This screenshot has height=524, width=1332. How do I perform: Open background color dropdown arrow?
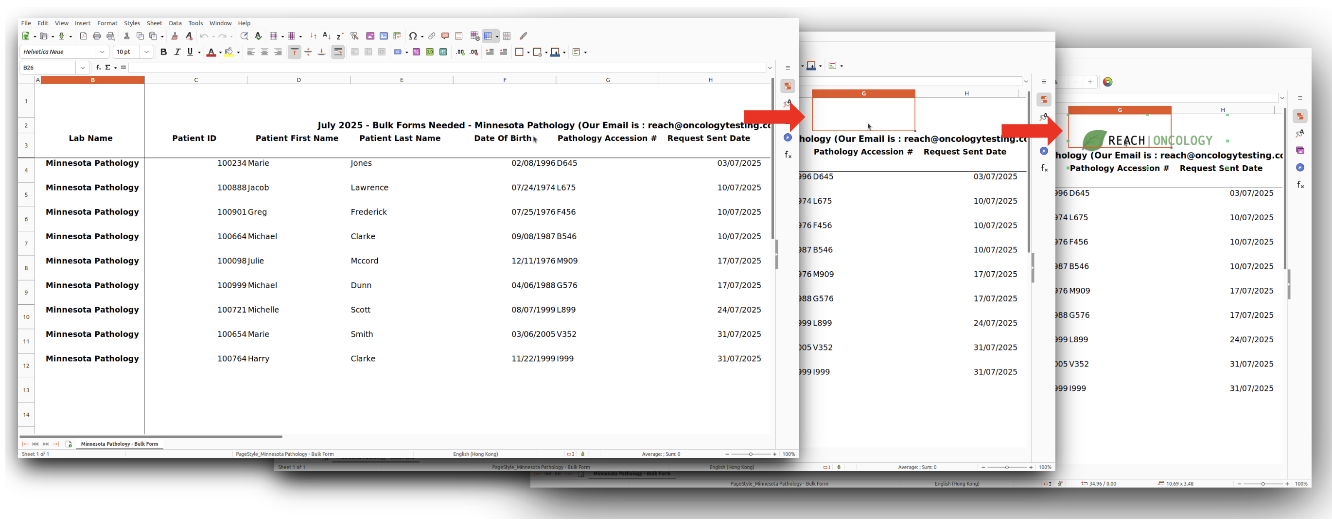point(238,53)
